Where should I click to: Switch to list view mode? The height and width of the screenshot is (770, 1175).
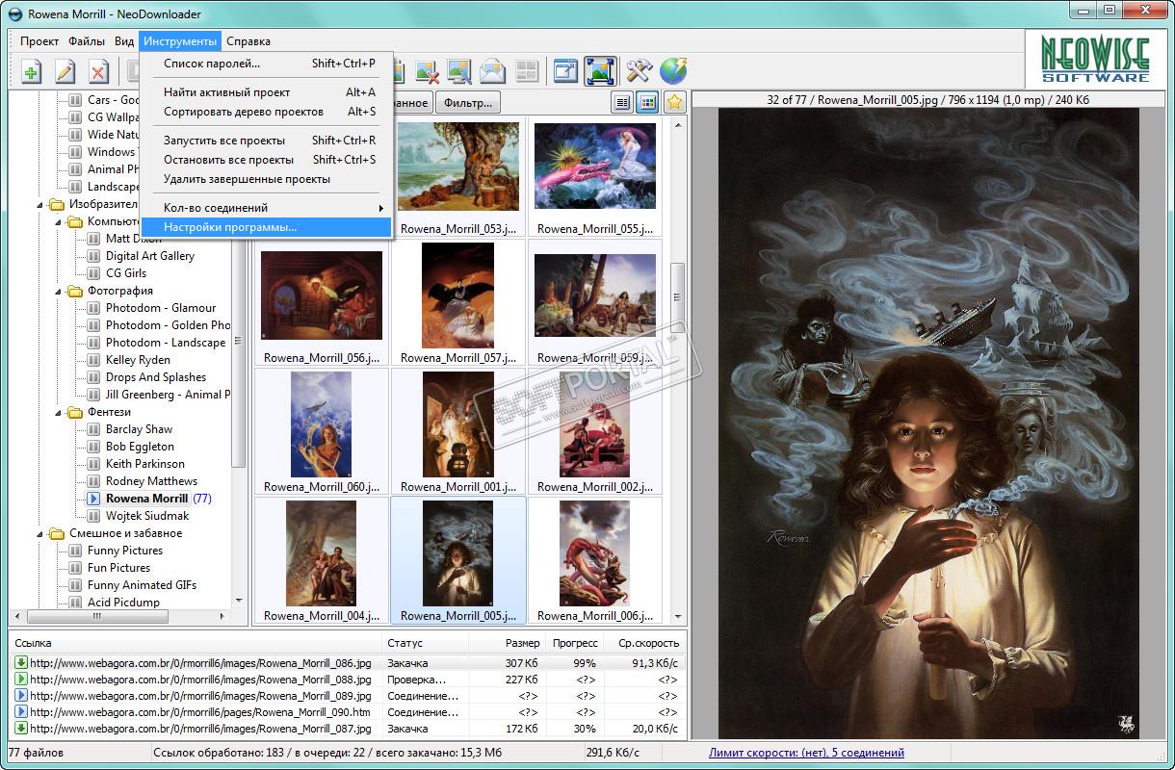pos(623,102)
